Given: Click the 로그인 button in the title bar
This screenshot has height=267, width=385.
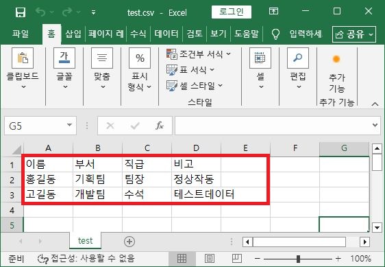Looking at the screenshot, I should tap(232, 12).
